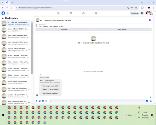The image size is (156, 125).
Task: Attach a photo with the image icon
Action: coord(40,101)
